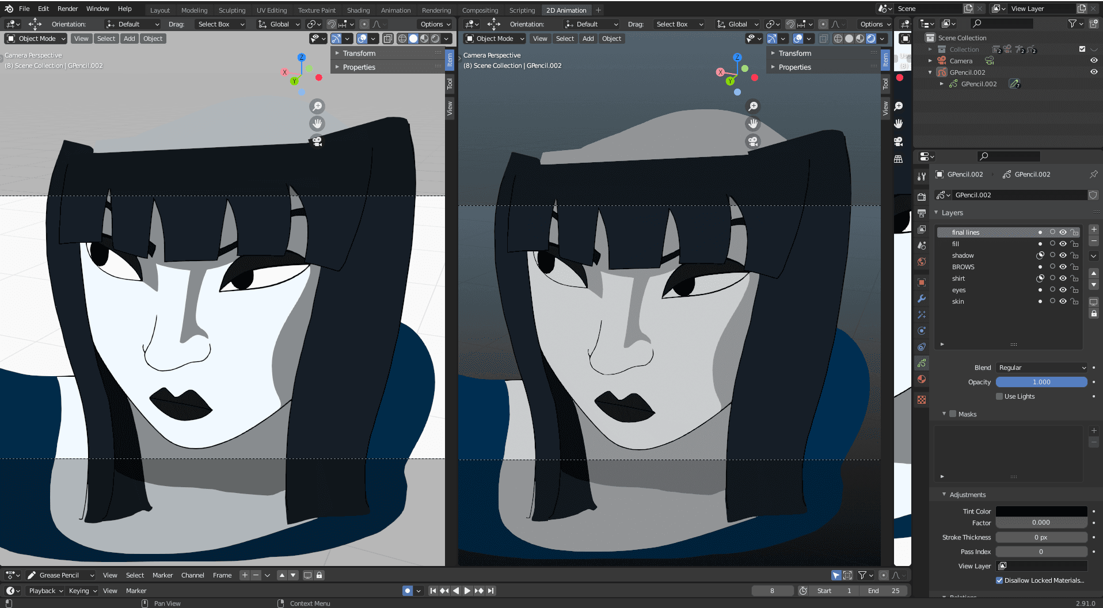
Task: Jump to the end frame
Action: 490,591
